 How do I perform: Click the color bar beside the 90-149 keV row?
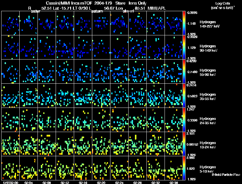click(184, 47)
